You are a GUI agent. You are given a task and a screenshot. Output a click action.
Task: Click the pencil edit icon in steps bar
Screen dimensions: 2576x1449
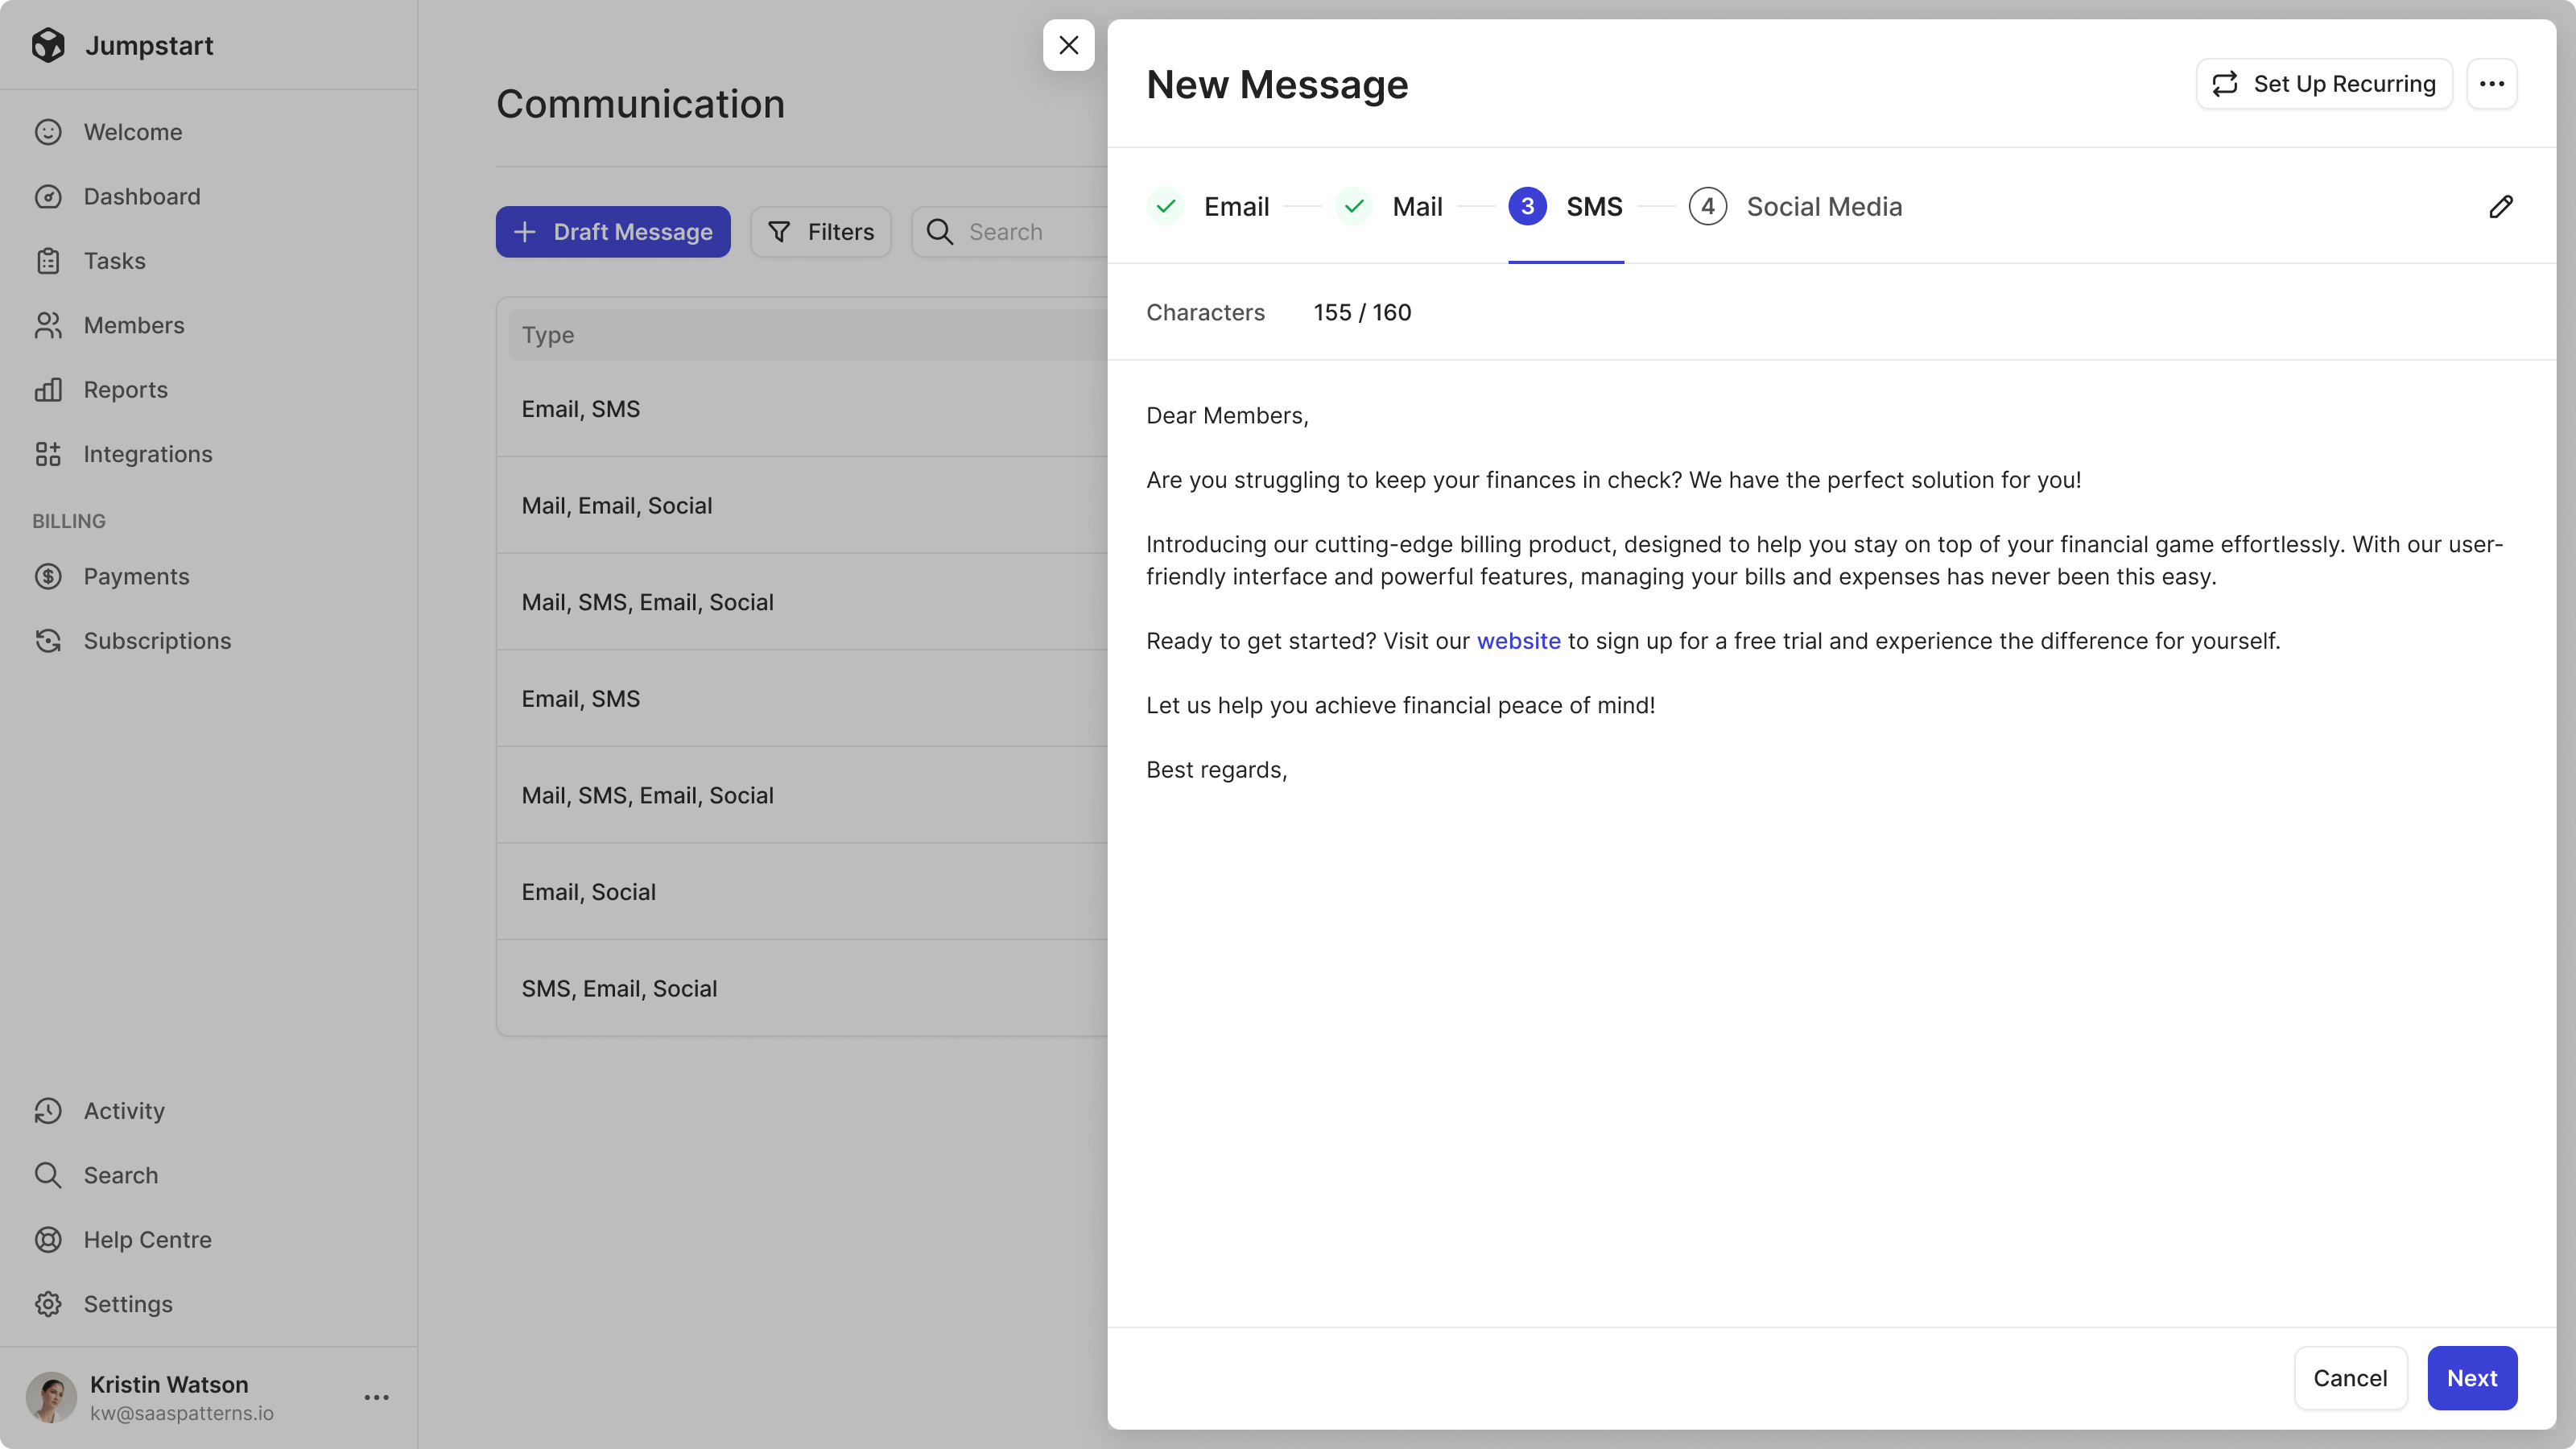pos(2500,206)
